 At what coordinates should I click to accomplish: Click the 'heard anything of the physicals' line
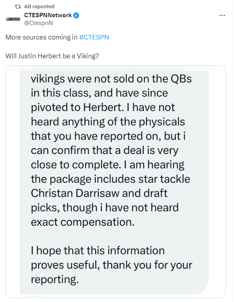[108, 122]
